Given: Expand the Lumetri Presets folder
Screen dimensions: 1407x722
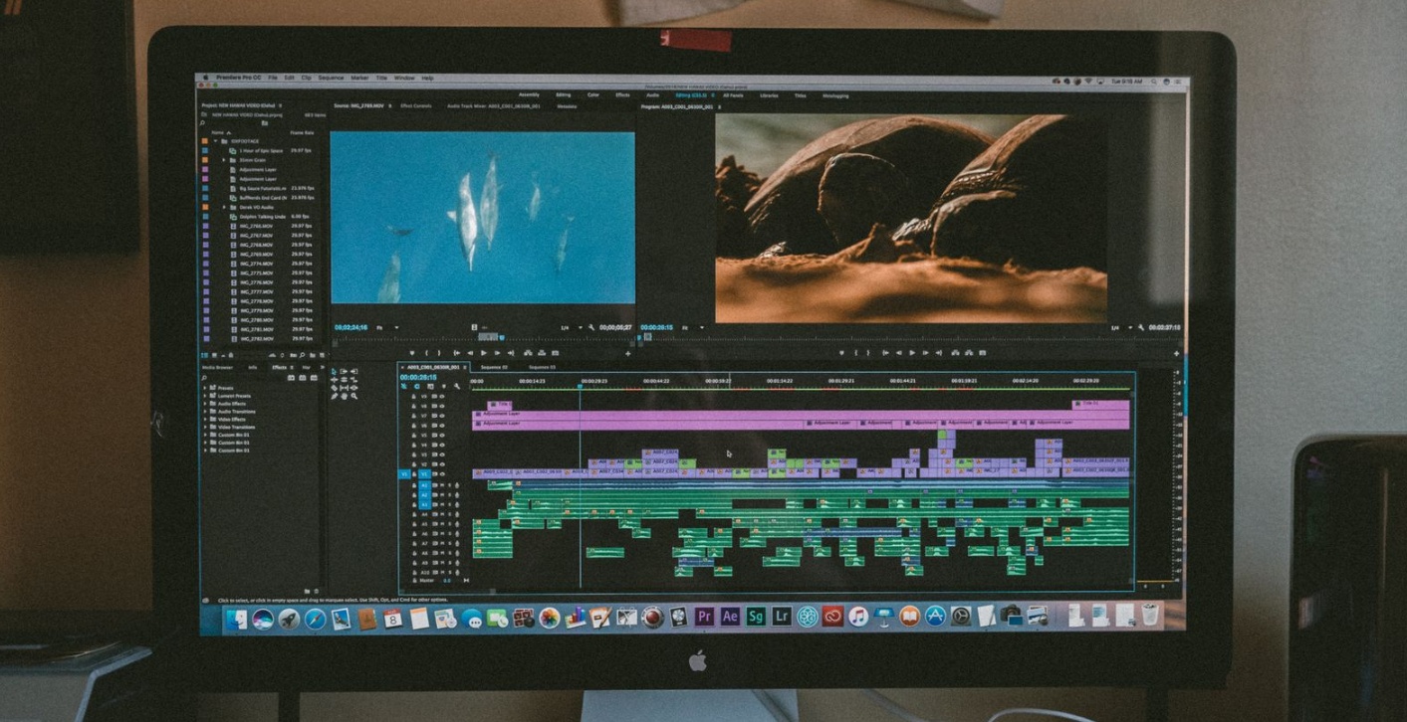Looking at the screenshot, I should (x=206, y=396).
